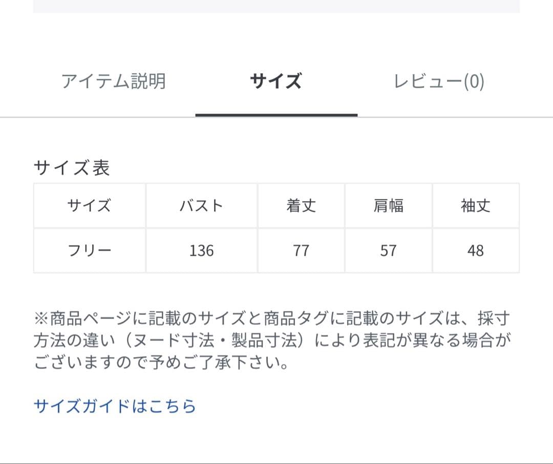Select the 肩幅 column header

click(x=388, y=205)
